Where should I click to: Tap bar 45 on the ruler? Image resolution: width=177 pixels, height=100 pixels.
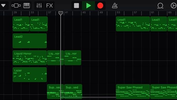84,12
